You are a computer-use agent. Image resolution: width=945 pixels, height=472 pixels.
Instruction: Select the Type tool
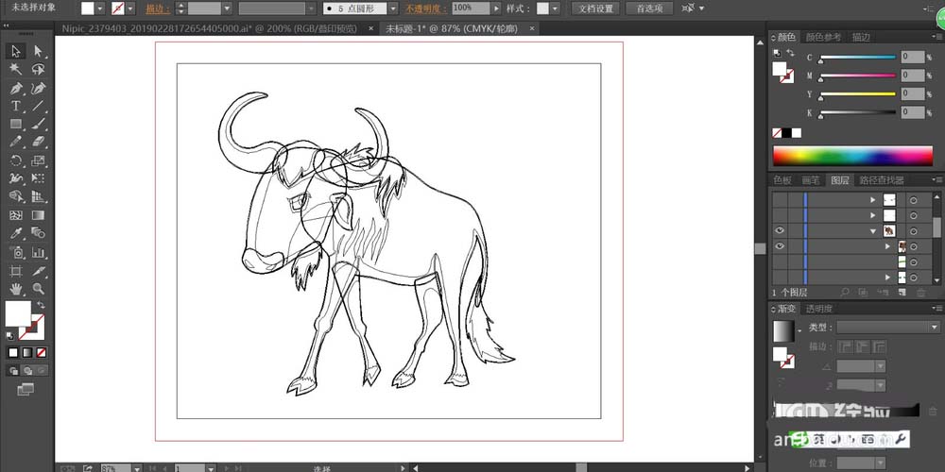[16, 106]
